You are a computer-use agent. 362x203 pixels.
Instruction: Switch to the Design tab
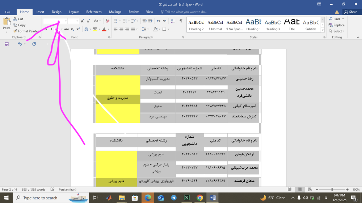(x=56, y=12)
